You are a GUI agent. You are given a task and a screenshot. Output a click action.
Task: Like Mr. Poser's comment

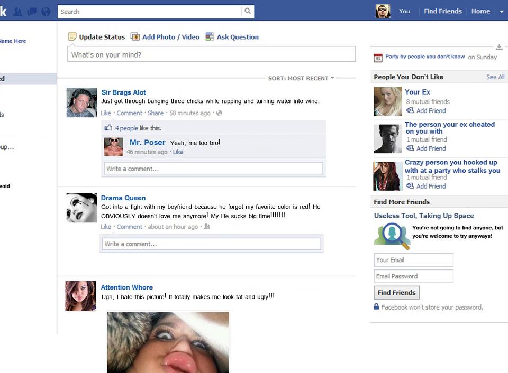click(x=178, y=152)
